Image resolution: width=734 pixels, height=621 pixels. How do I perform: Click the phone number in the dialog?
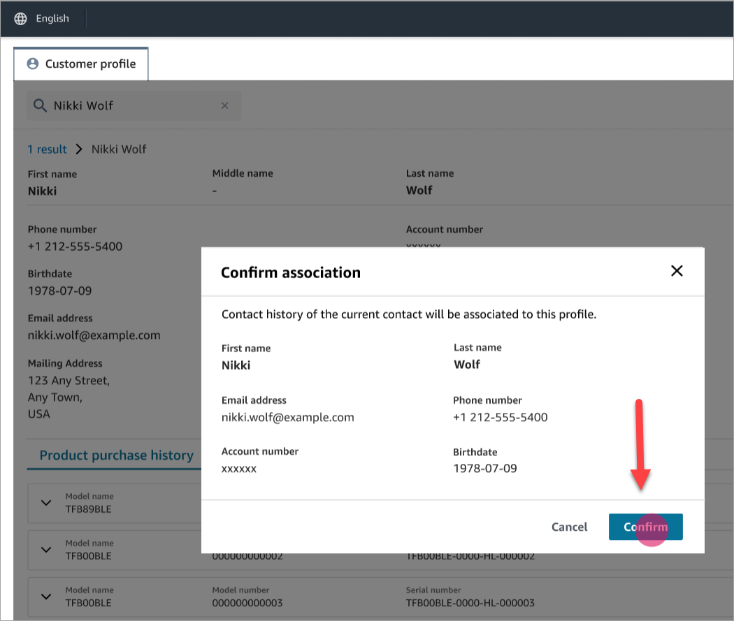pyautogui.click(x=500, y=417)
